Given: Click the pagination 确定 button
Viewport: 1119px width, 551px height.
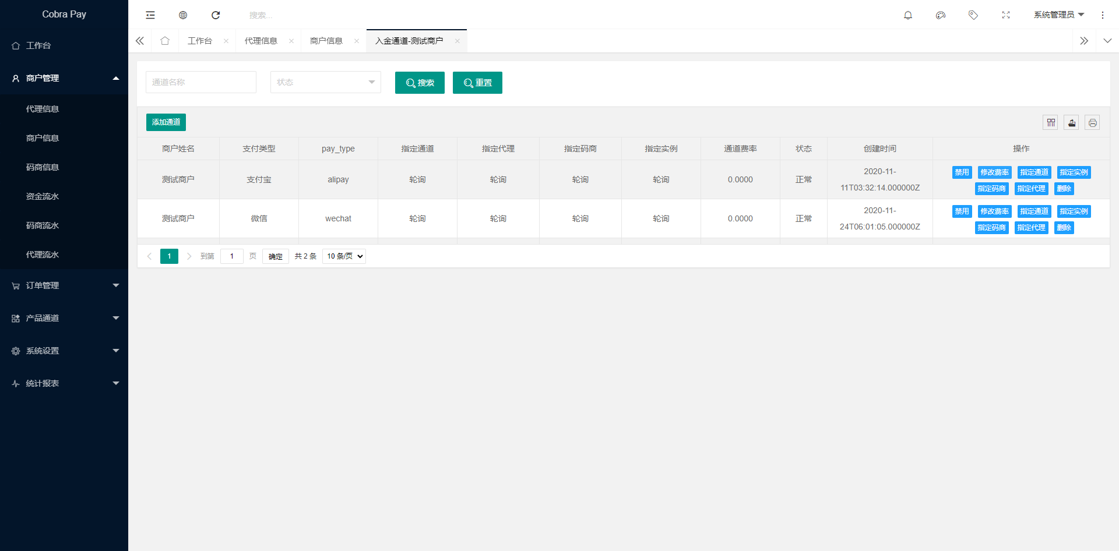Looking at the screenshot, I should pyautogui.click(x=276, y=256).
